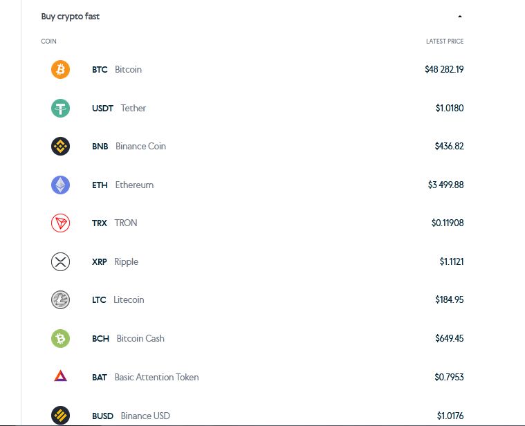
Task: Click the red TRON icon
Action: coord(60,223)
